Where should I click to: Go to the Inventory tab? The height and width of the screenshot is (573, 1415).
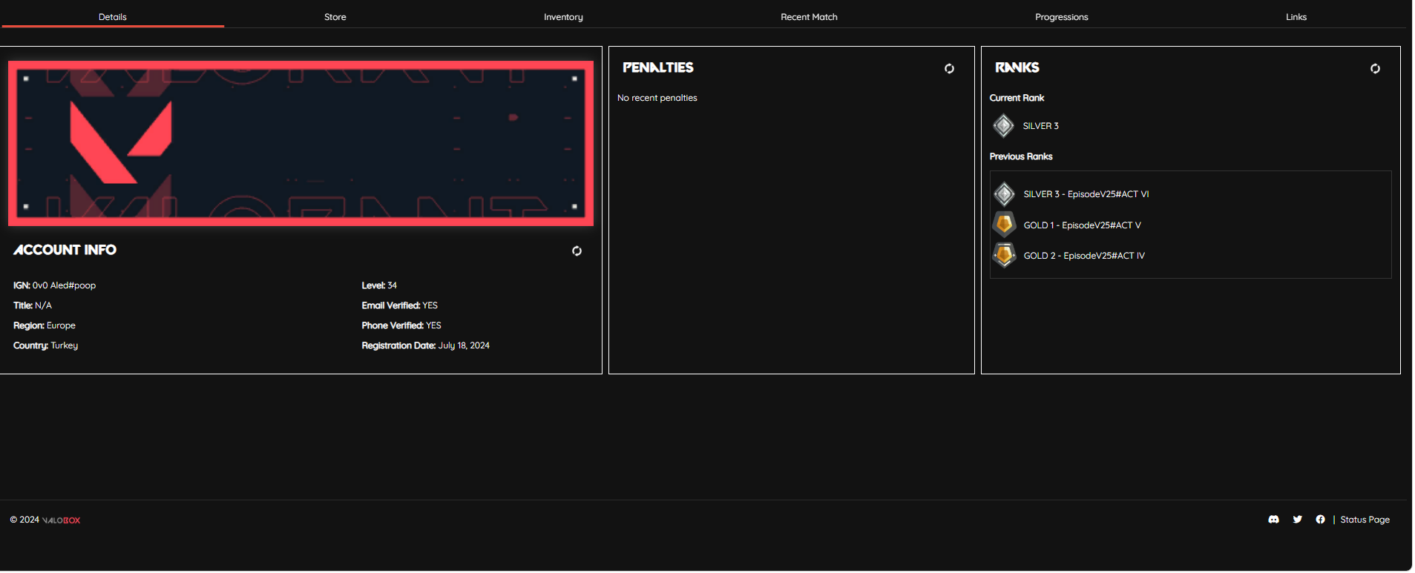point(563,17)
